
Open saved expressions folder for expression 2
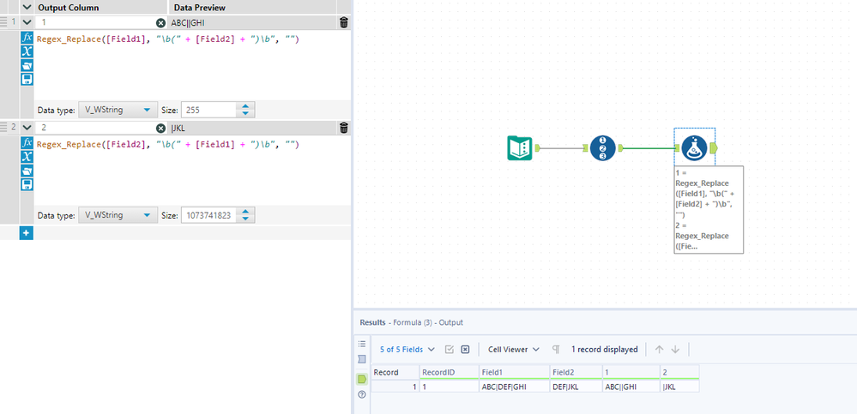[27, 171]
